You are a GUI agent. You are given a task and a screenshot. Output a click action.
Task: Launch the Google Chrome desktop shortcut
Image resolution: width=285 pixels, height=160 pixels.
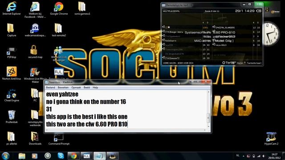click(x=59, y=8)
